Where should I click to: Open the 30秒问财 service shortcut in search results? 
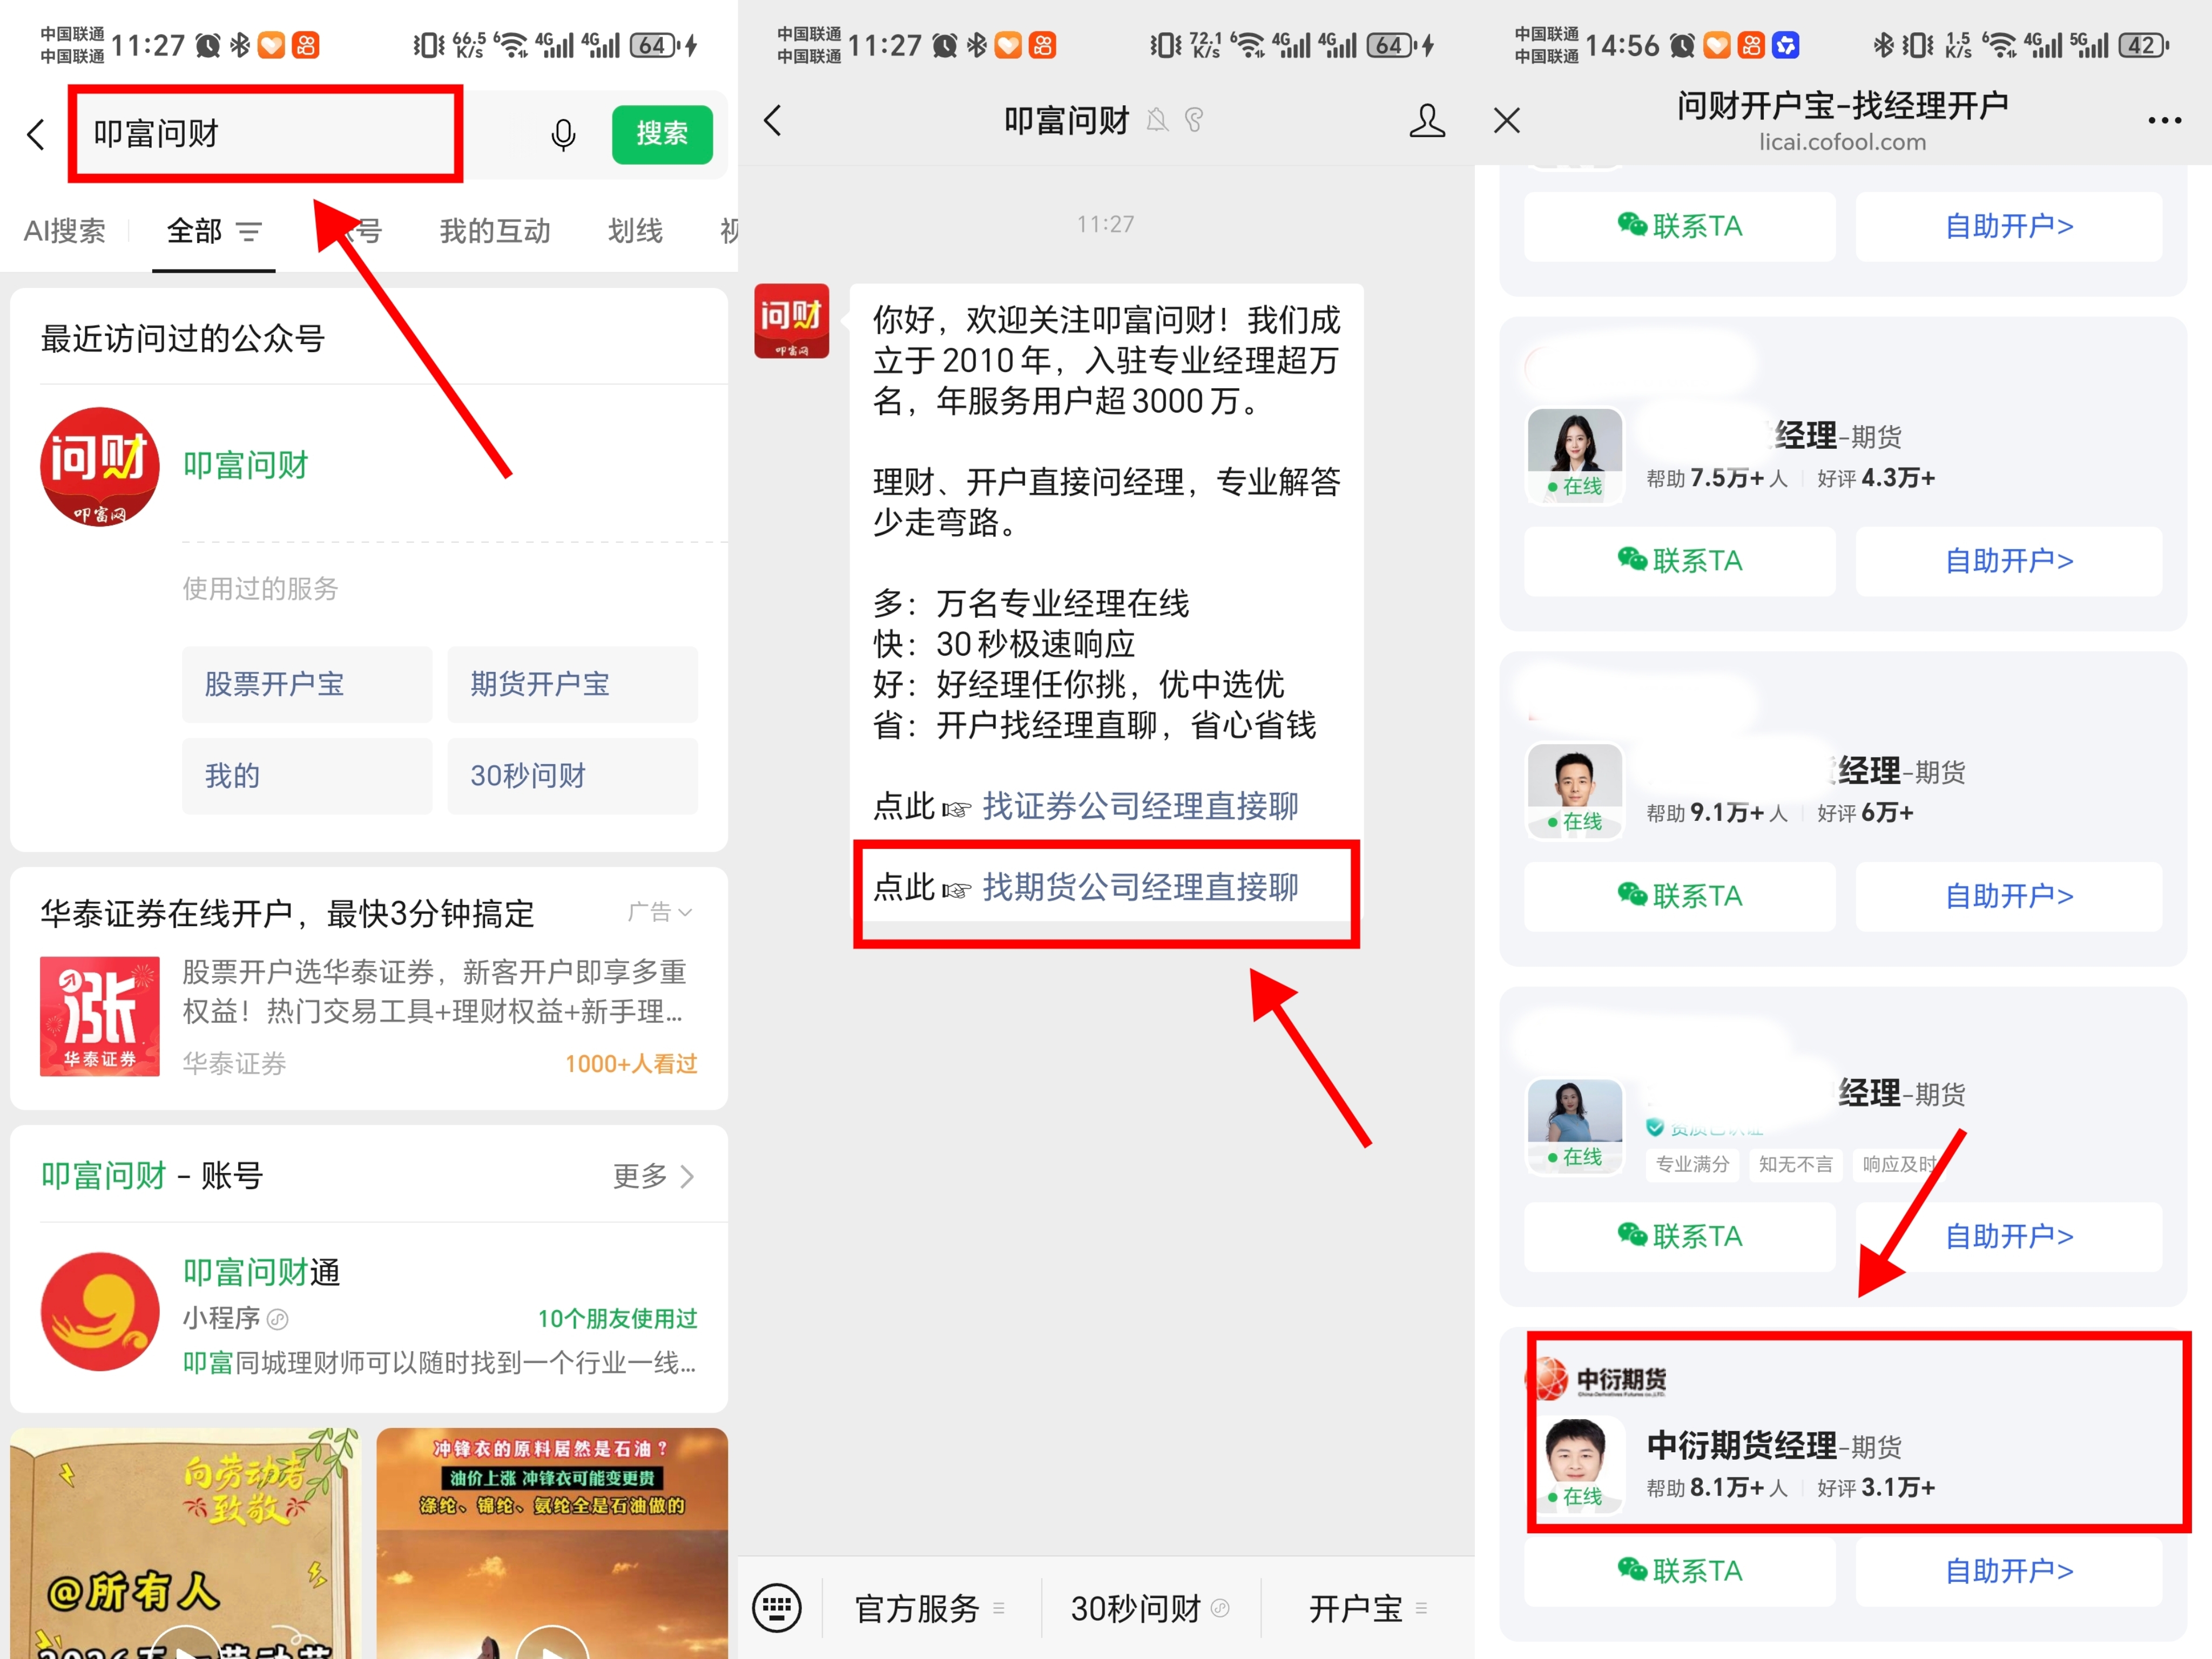tap(572, 776)
